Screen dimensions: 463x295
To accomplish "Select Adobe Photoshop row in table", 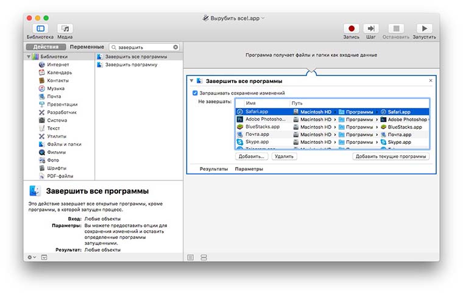I will coord(333,119).
